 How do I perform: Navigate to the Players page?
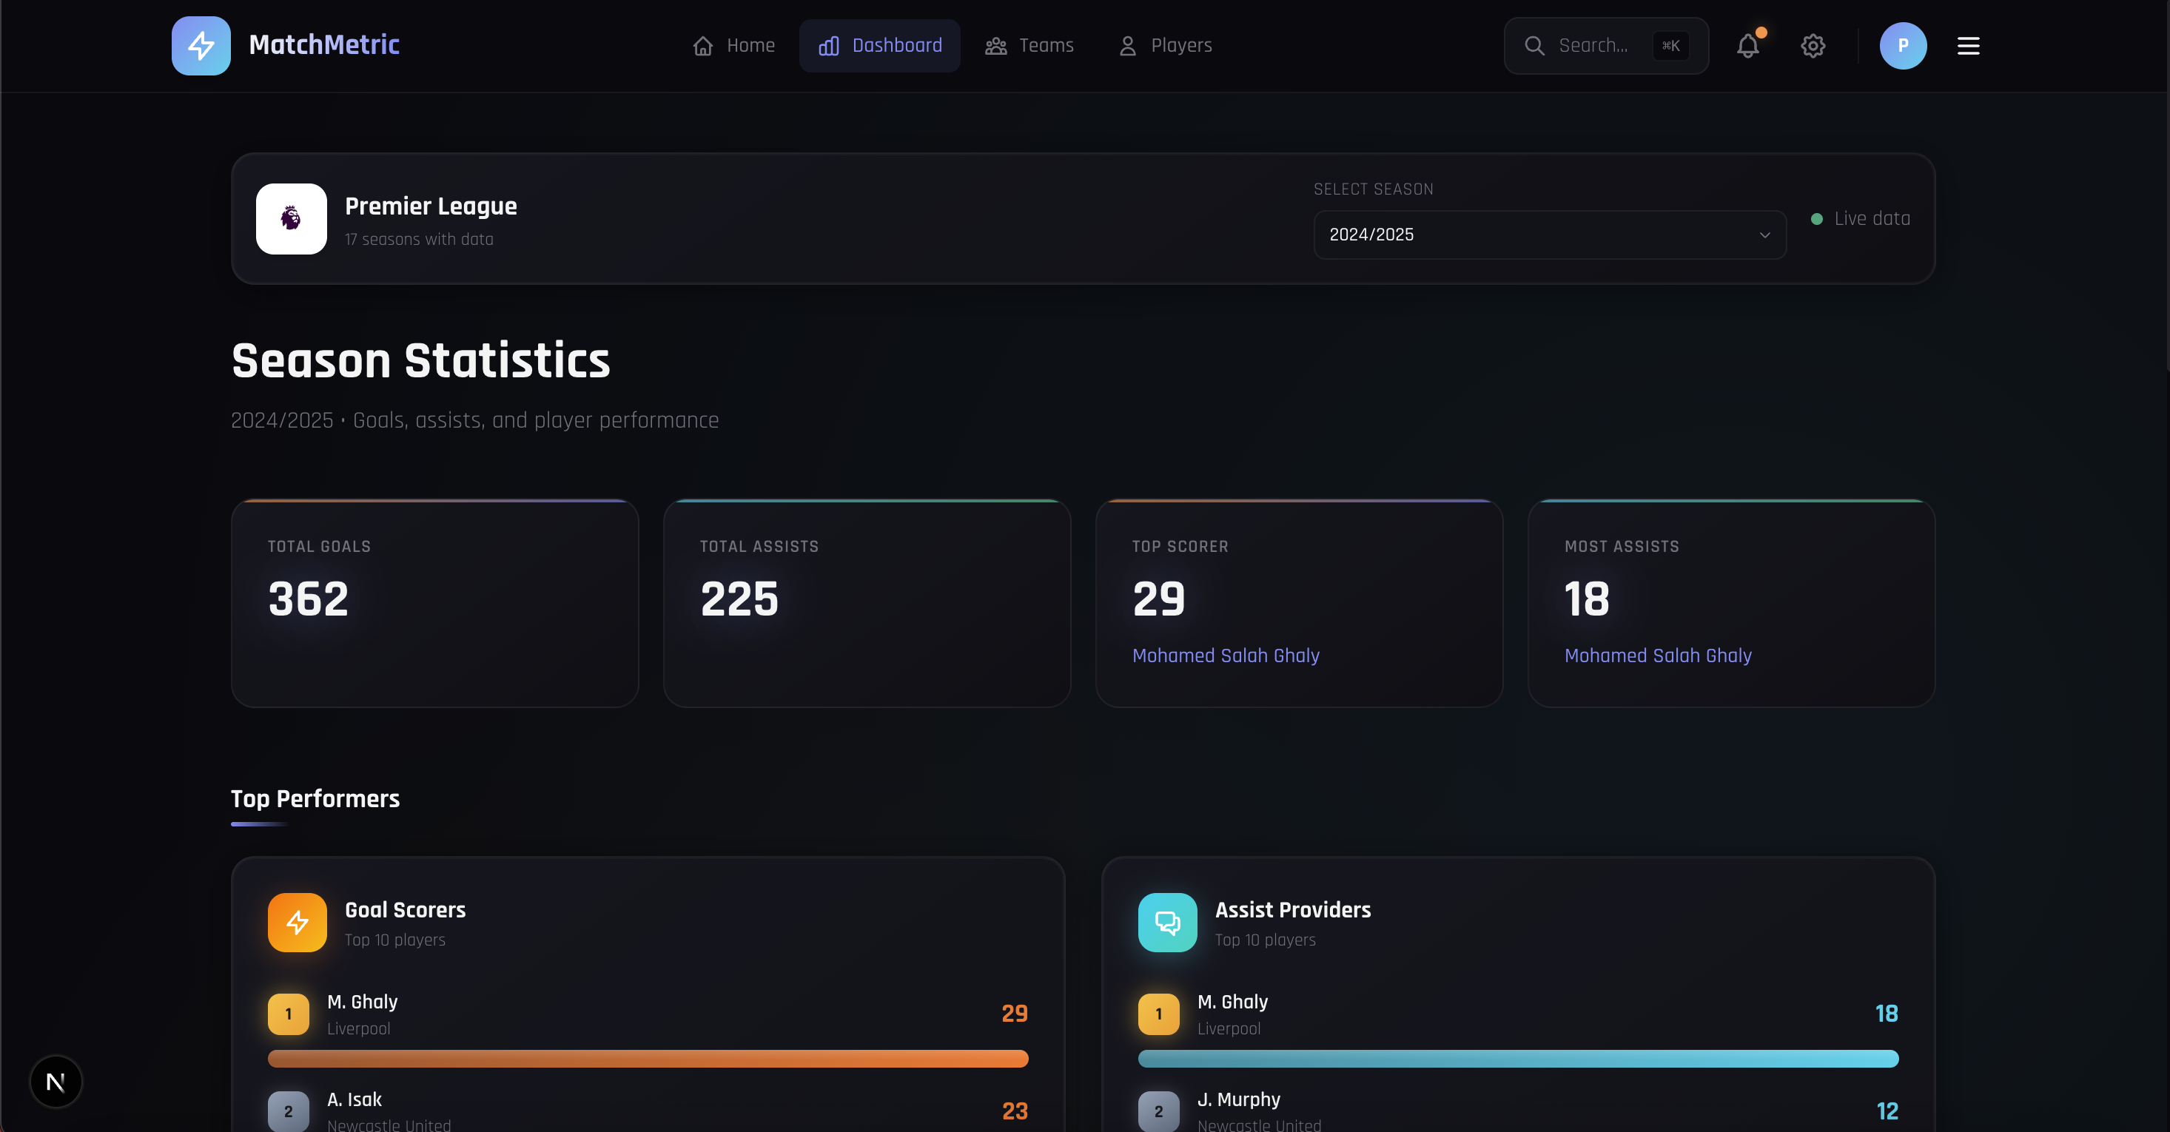click(x=1165, y=45)
